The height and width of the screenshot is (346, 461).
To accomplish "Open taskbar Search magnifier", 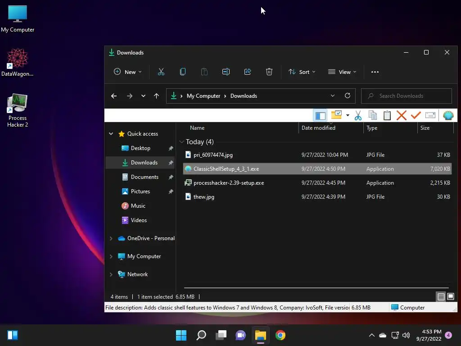I will tap(201, 335).
